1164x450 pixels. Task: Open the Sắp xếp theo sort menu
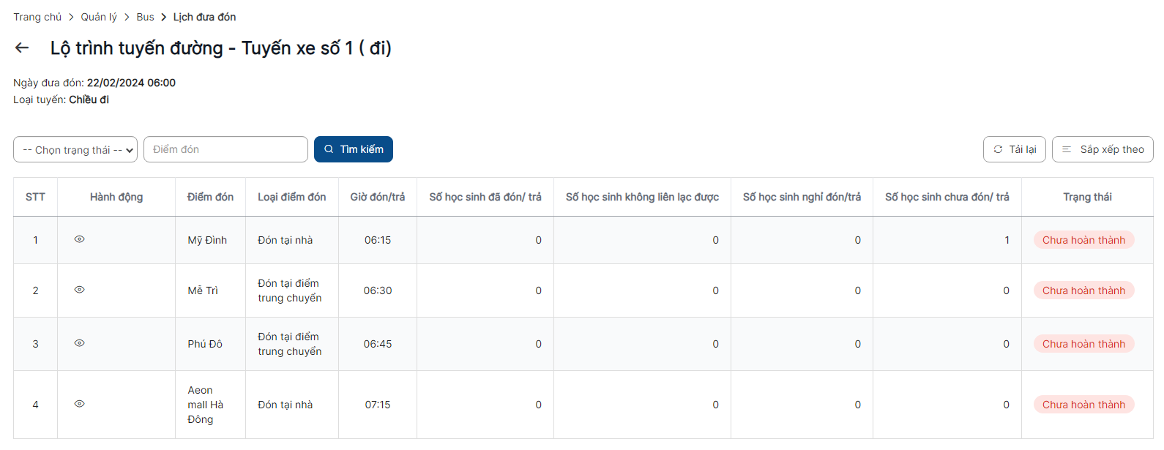[1103, 149]
